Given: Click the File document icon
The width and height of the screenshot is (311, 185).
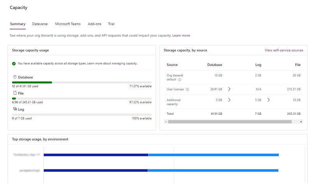Looking at the screenshot, I should click(x=15, y=93).
